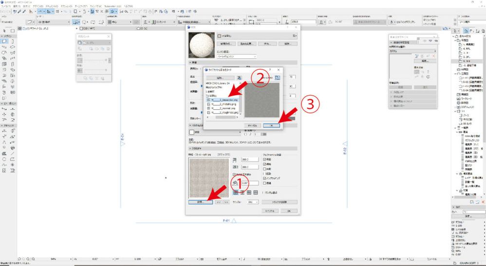
Task: Toggle the last alpha channel effect checkbox
Action: (264, 183)
